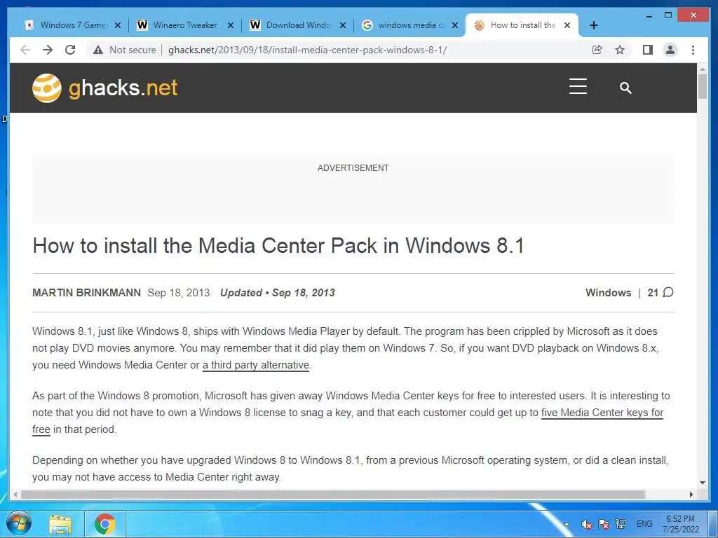Open the five Media Center keys for link

pyautogui.click(x=602, y=413)
